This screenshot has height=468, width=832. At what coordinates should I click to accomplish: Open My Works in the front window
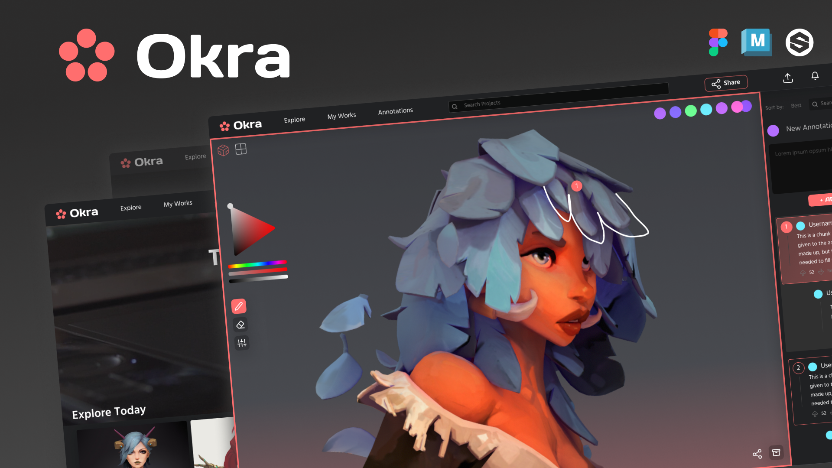point(341,116)
